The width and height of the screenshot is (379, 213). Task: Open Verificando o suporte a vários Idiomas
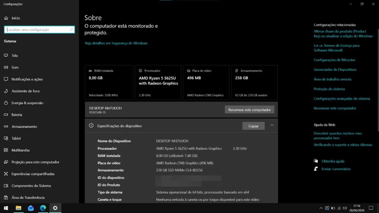(x=343, y=145)
